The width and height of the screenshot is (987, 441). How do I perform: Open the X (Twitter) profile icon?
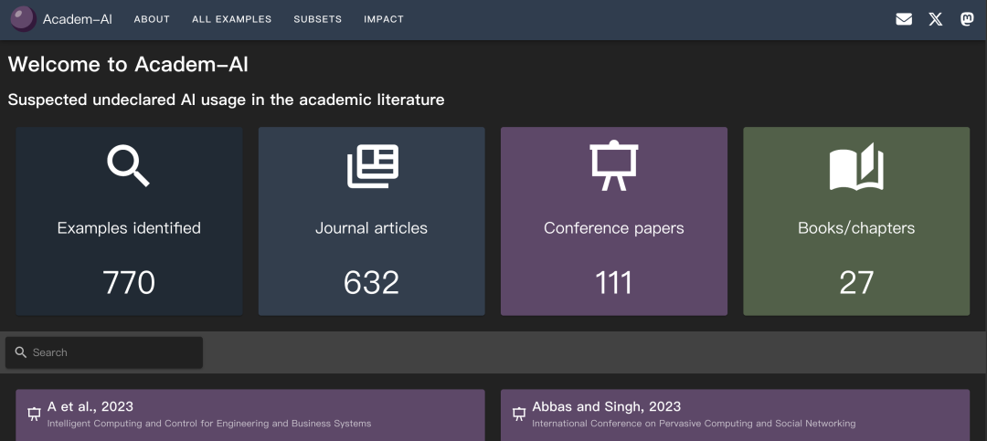pyautogui.click(x=936, y=19)
